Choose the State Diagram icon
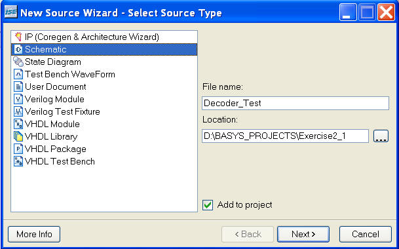The width and height of the screenshot is (399, 249). (x=18, y=62)
